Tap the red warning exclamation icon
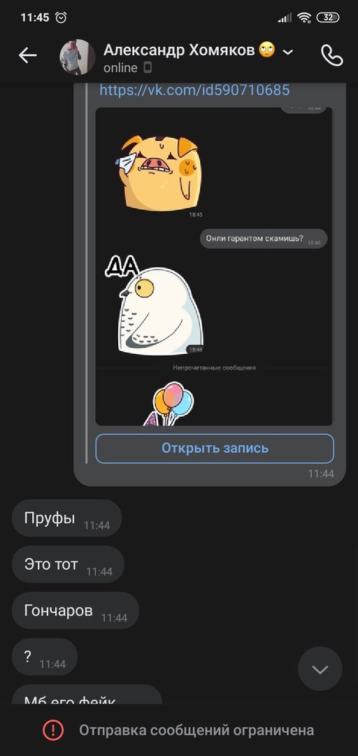 53,730
